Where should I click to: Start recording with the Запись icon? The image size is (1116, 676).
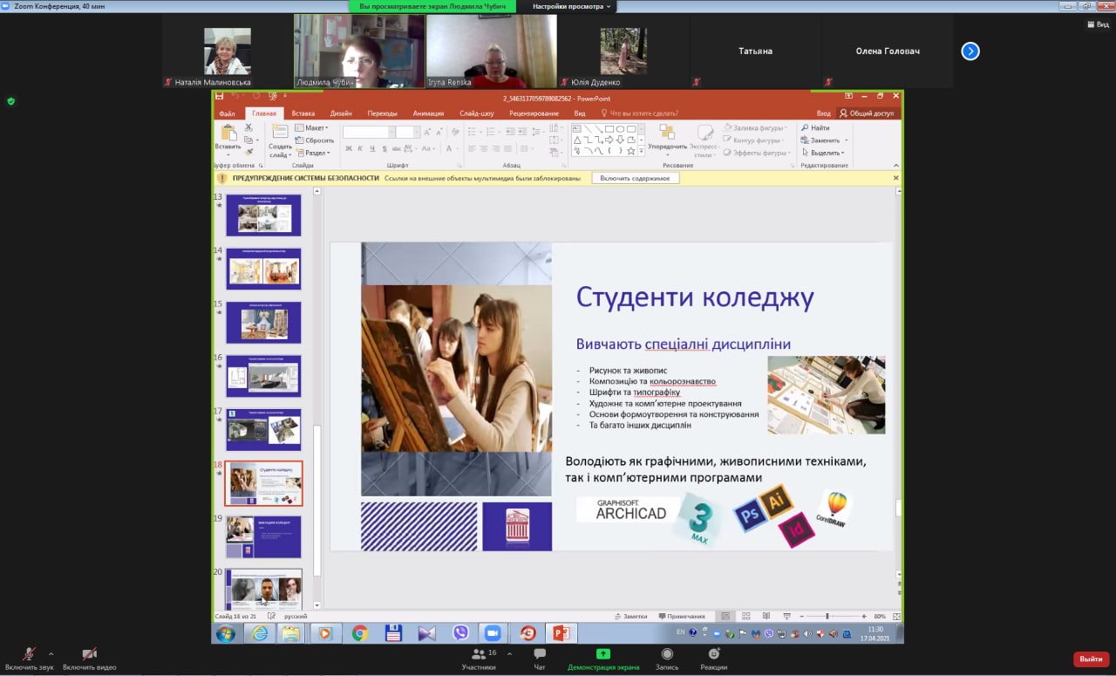point(667,654)
